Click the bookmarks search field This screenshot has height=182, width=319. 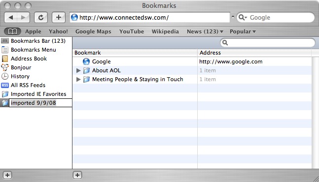tap(268, 43)
